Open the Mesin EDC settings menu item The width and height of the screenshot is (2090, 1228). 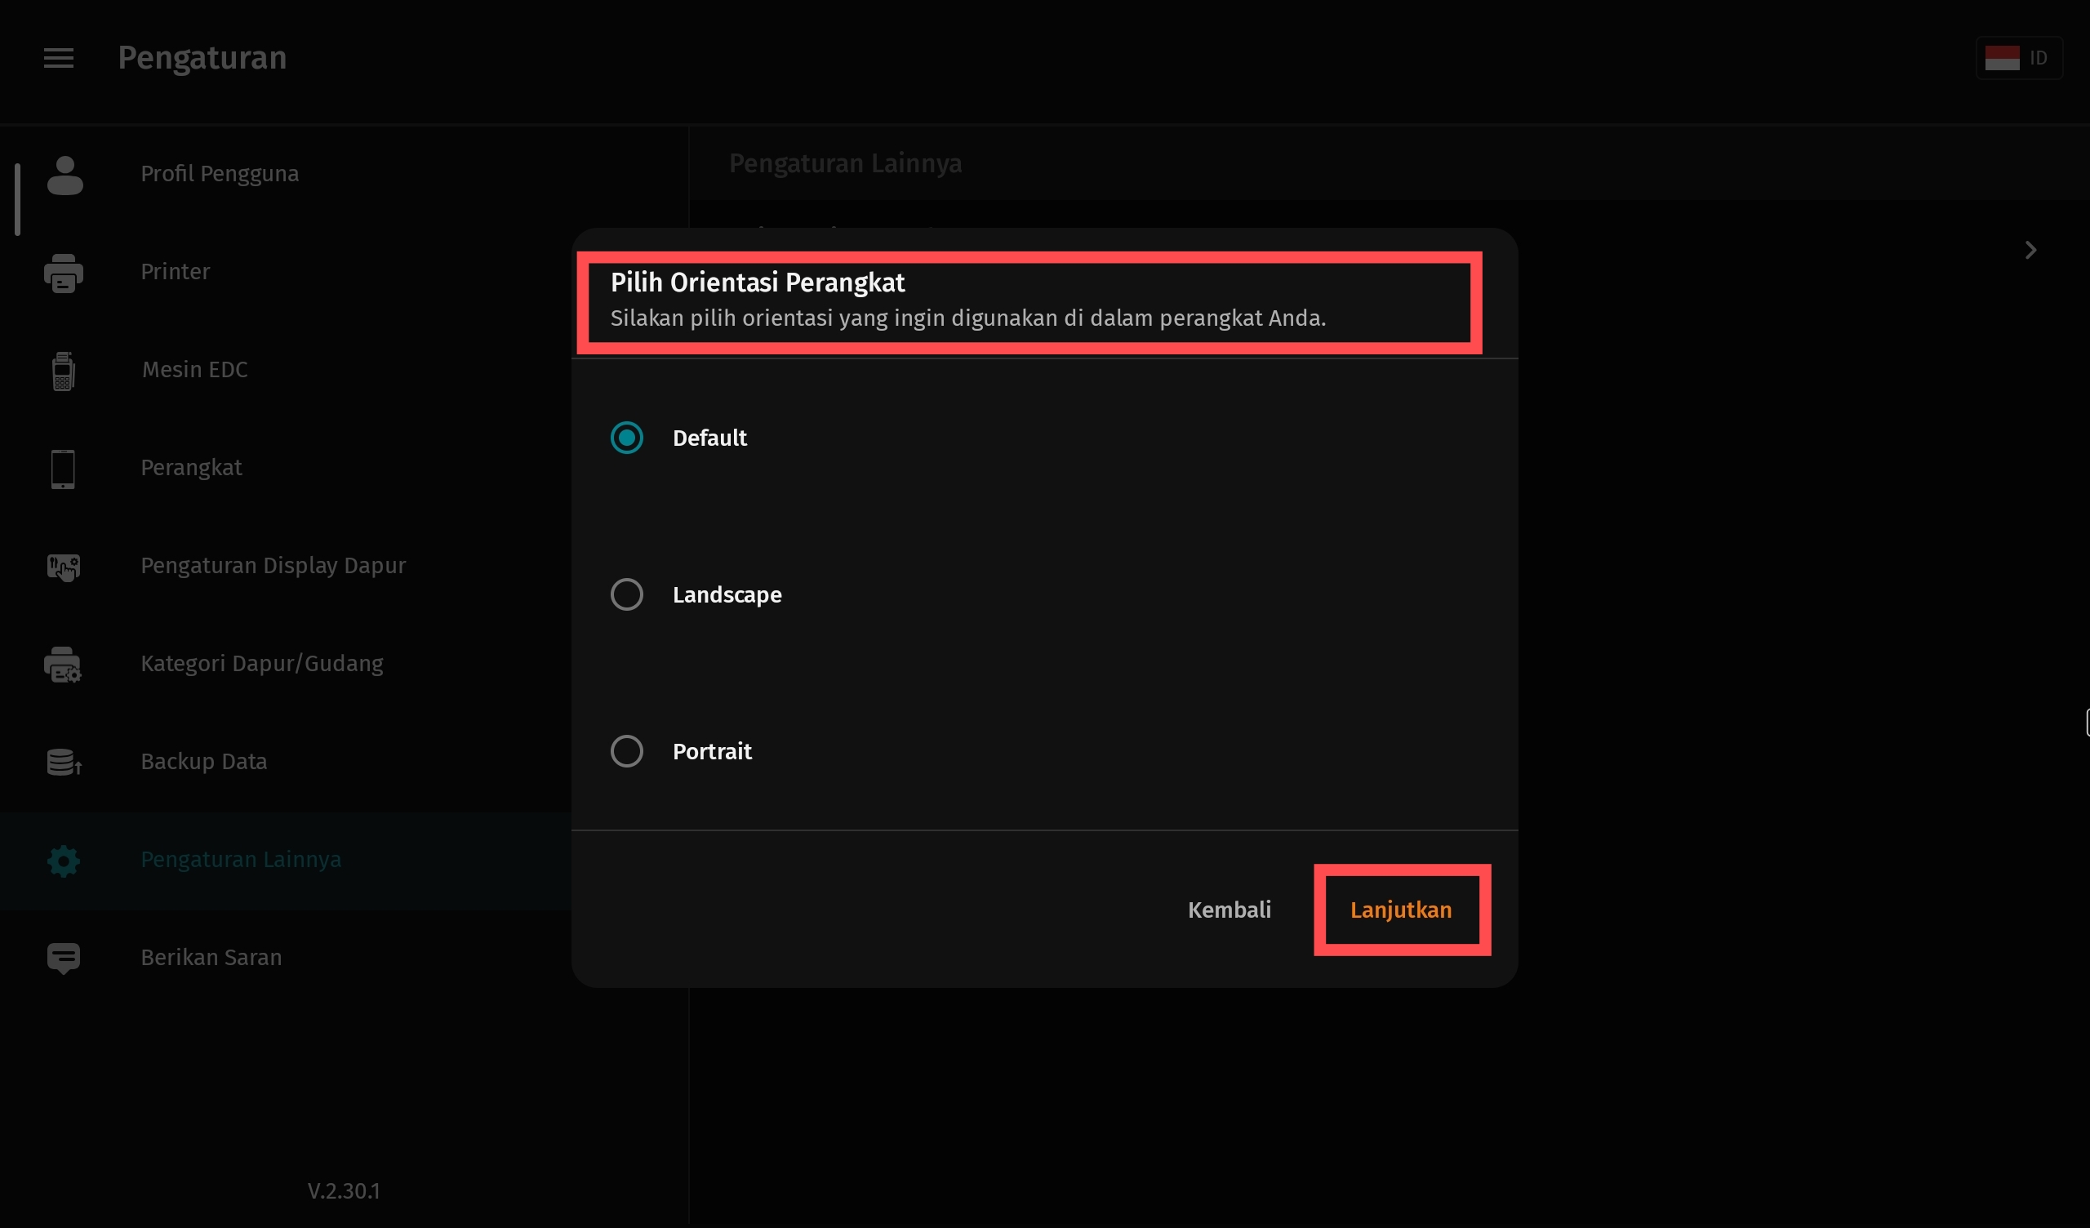pyautogui.click(x=195, y=370)
